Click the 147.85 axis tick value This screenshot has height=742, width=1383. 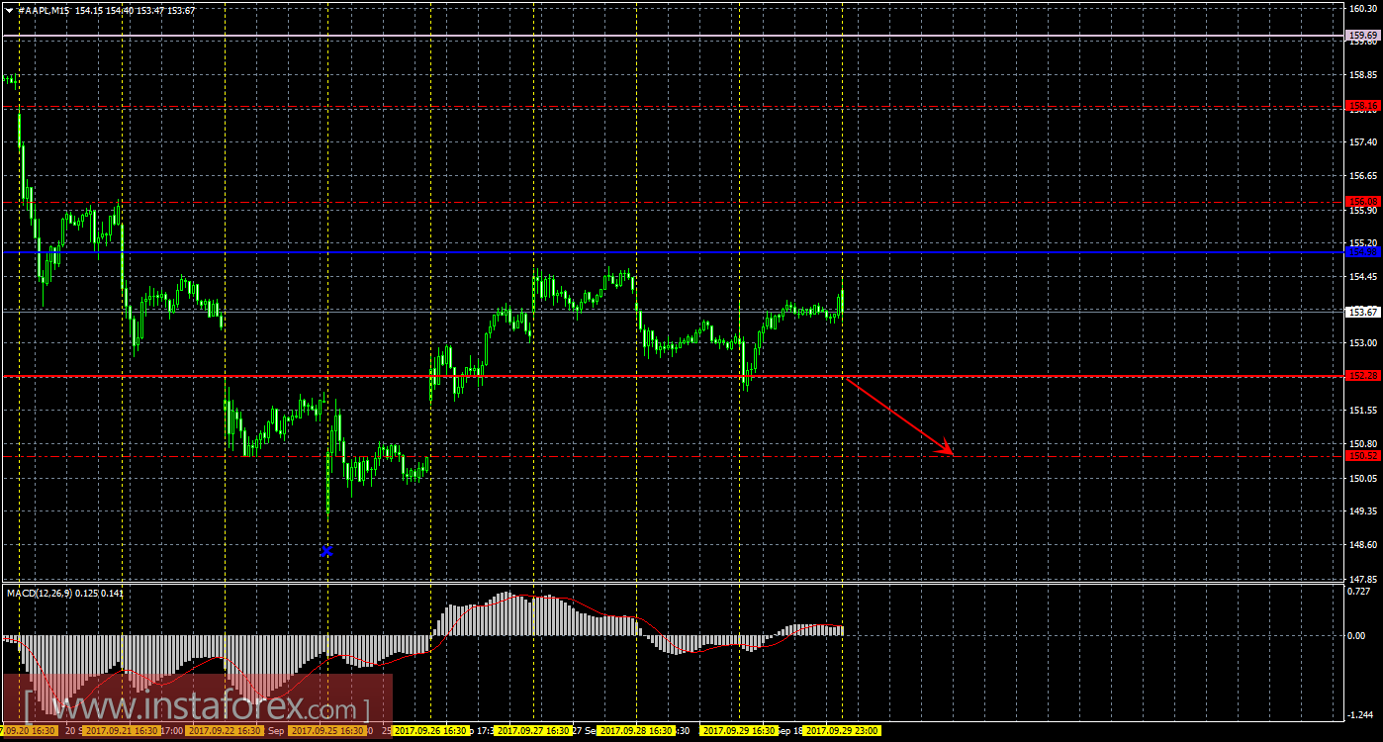coord(1363,578)
